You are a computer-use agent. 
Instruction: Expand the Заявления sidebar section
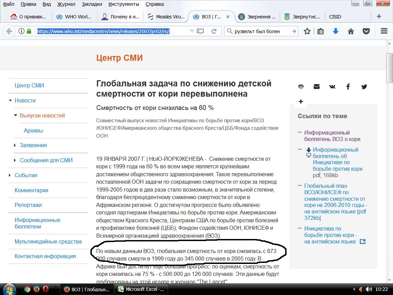click(15, 145)
